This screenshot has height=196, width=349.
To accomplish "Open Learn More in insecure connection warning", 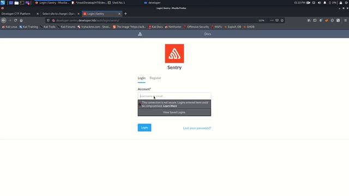I will 170,106.
